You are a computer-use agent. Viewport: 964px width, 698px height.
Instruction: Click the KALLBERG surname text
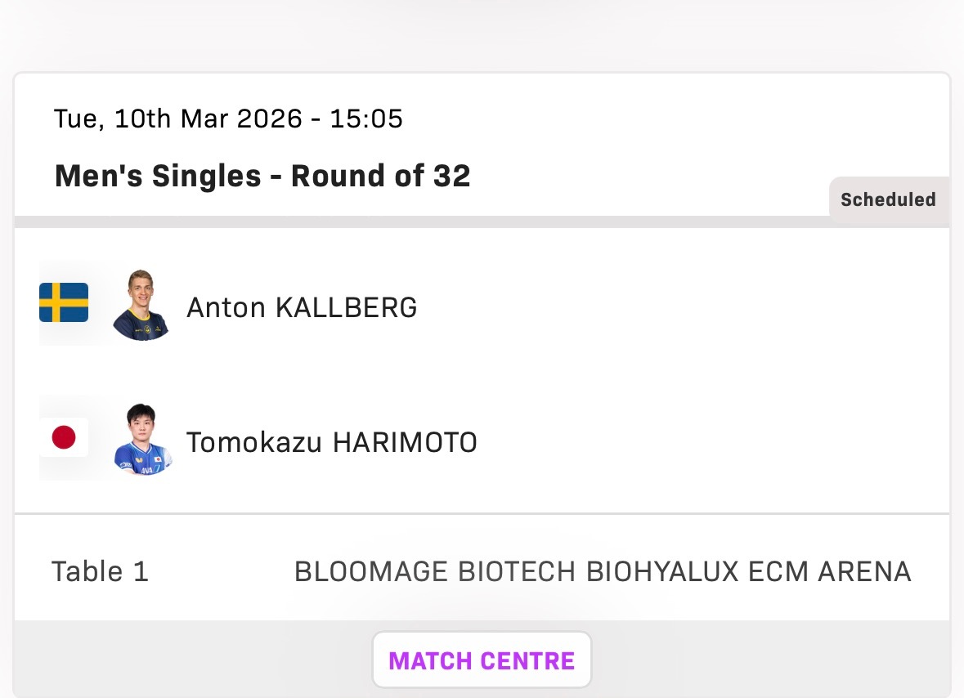[x=346, y=308]
